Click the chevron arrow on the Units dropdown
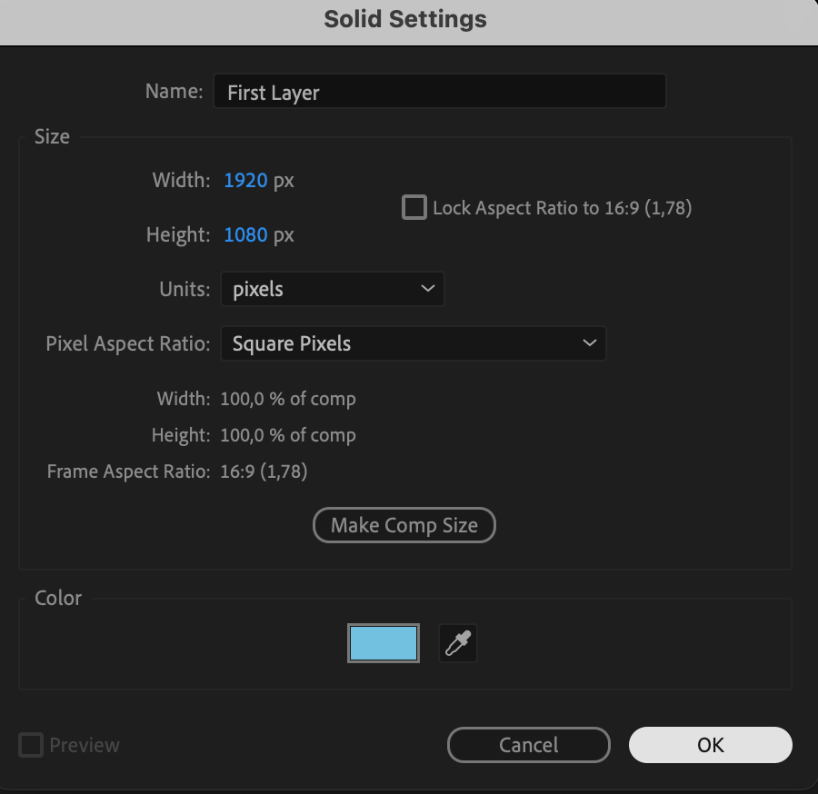Screen dimensions: 818x794 click(x=427, y=289)
